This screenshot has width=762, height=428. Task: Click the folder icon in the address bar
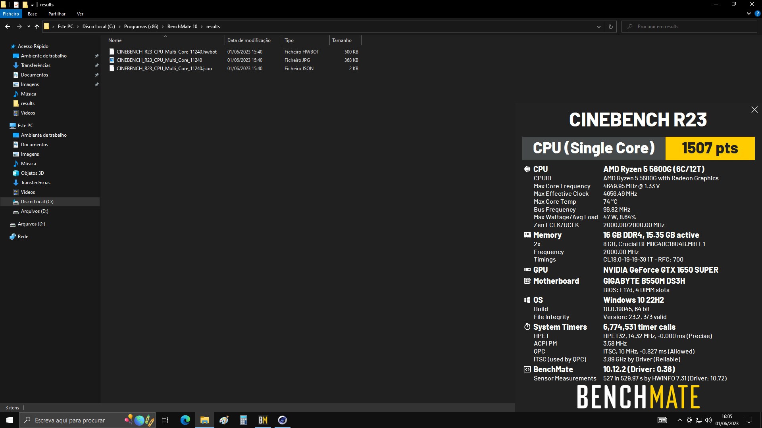pyautogui.click(x=46, y=27)
